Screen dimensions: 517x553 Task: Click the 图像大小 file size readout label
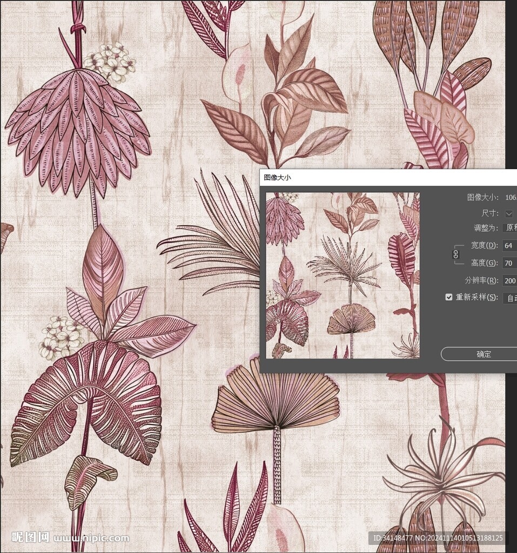click(482, 198)
